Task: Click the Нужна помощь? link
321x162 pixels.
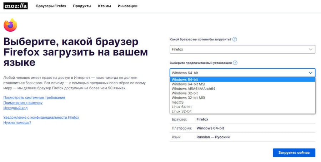Action: click(x=17, y=122)
